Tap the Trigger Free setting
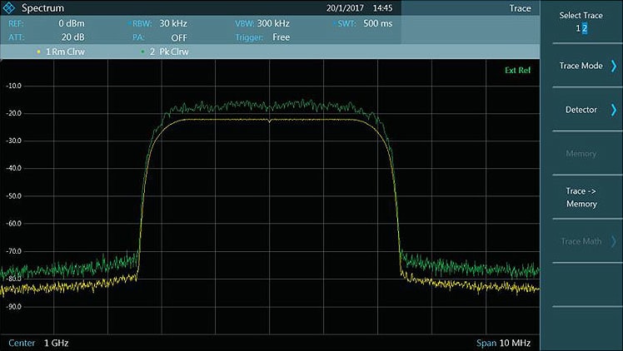The image size is (623, 351). click(x=281, y=37)
